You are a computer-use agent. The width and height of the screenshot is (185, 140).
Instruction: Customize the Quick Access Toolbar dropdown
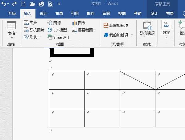pos(59,4)
